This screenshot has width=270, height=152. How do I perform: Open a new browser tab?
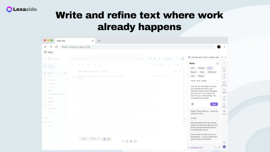click(x=99, y=41)
